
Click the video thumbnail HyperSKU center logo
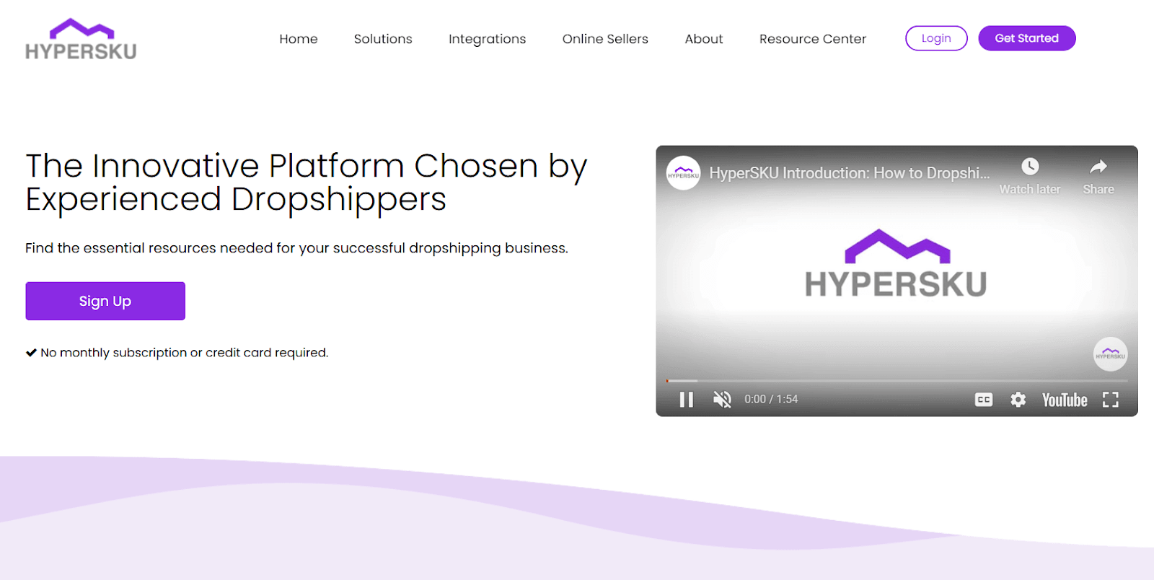point(897,264)
